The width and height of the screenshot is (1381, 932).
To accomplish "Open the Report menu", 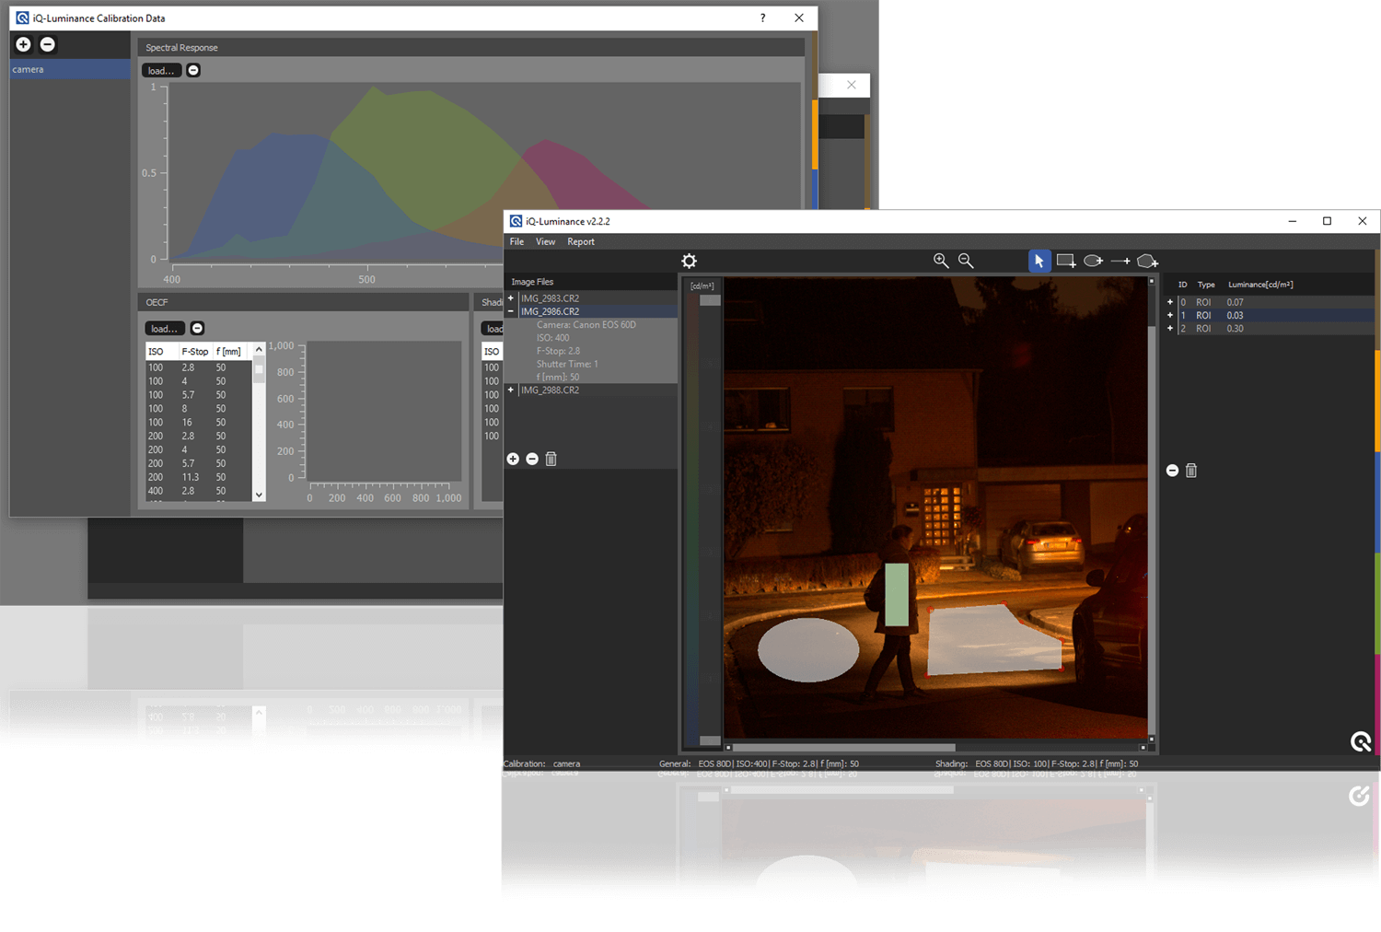I will 580,241.
